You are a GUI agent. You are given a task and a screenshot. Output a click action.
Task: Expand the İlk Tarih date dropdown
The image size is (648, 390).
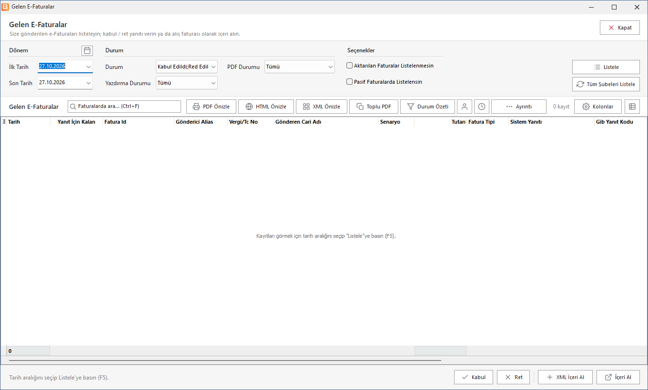click(89, 67)
